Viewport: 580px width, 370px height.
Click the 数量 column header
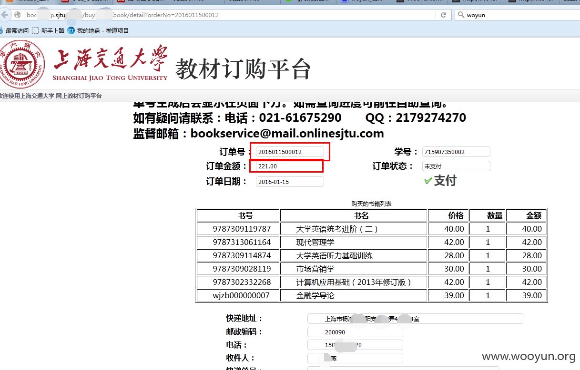[x=488, y=215]
